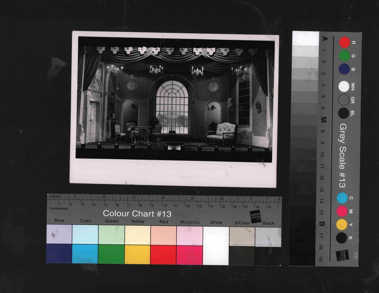Image resolution: width=379 pixels, height=293 pixels.
Task: Pick the dark blue swatch under Blue
Action: 59,253
